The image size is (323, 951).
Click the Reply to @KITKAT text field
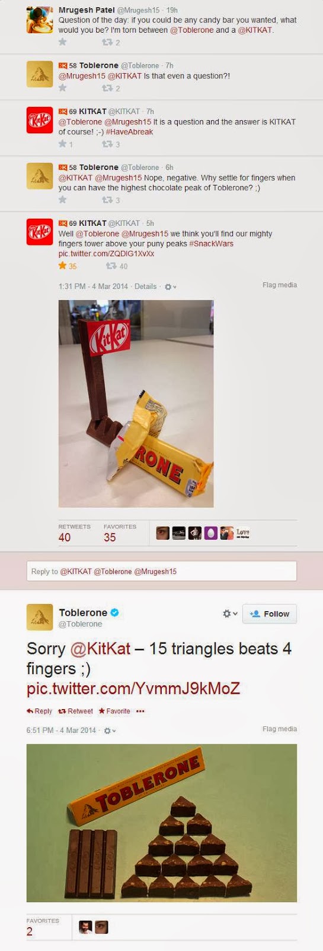click(162, 571)
